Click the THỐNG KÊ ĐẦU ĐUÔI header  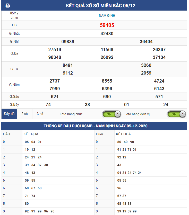[x=96, y=126]
